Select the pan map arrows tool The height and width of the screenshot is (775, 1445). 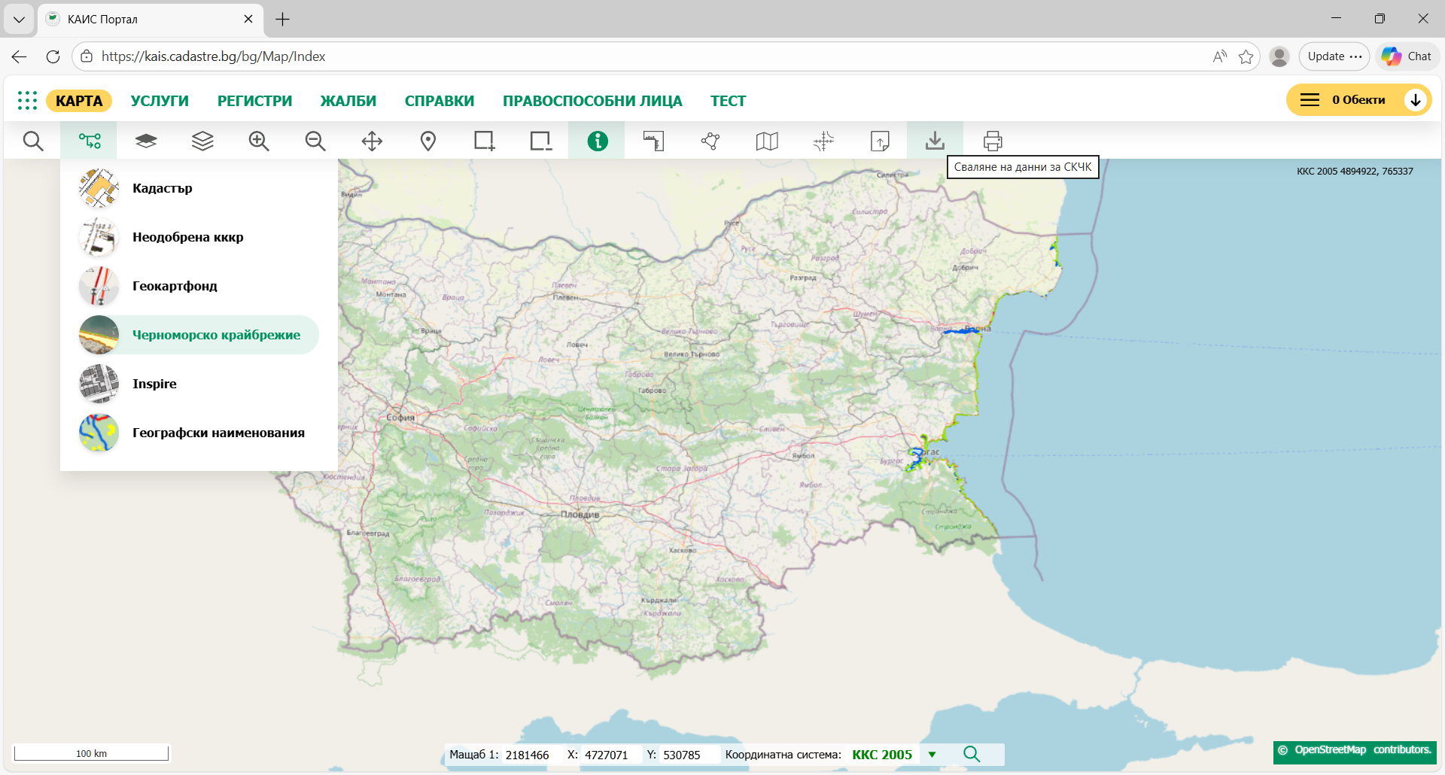pyautogui.click(x=372, y=141)
